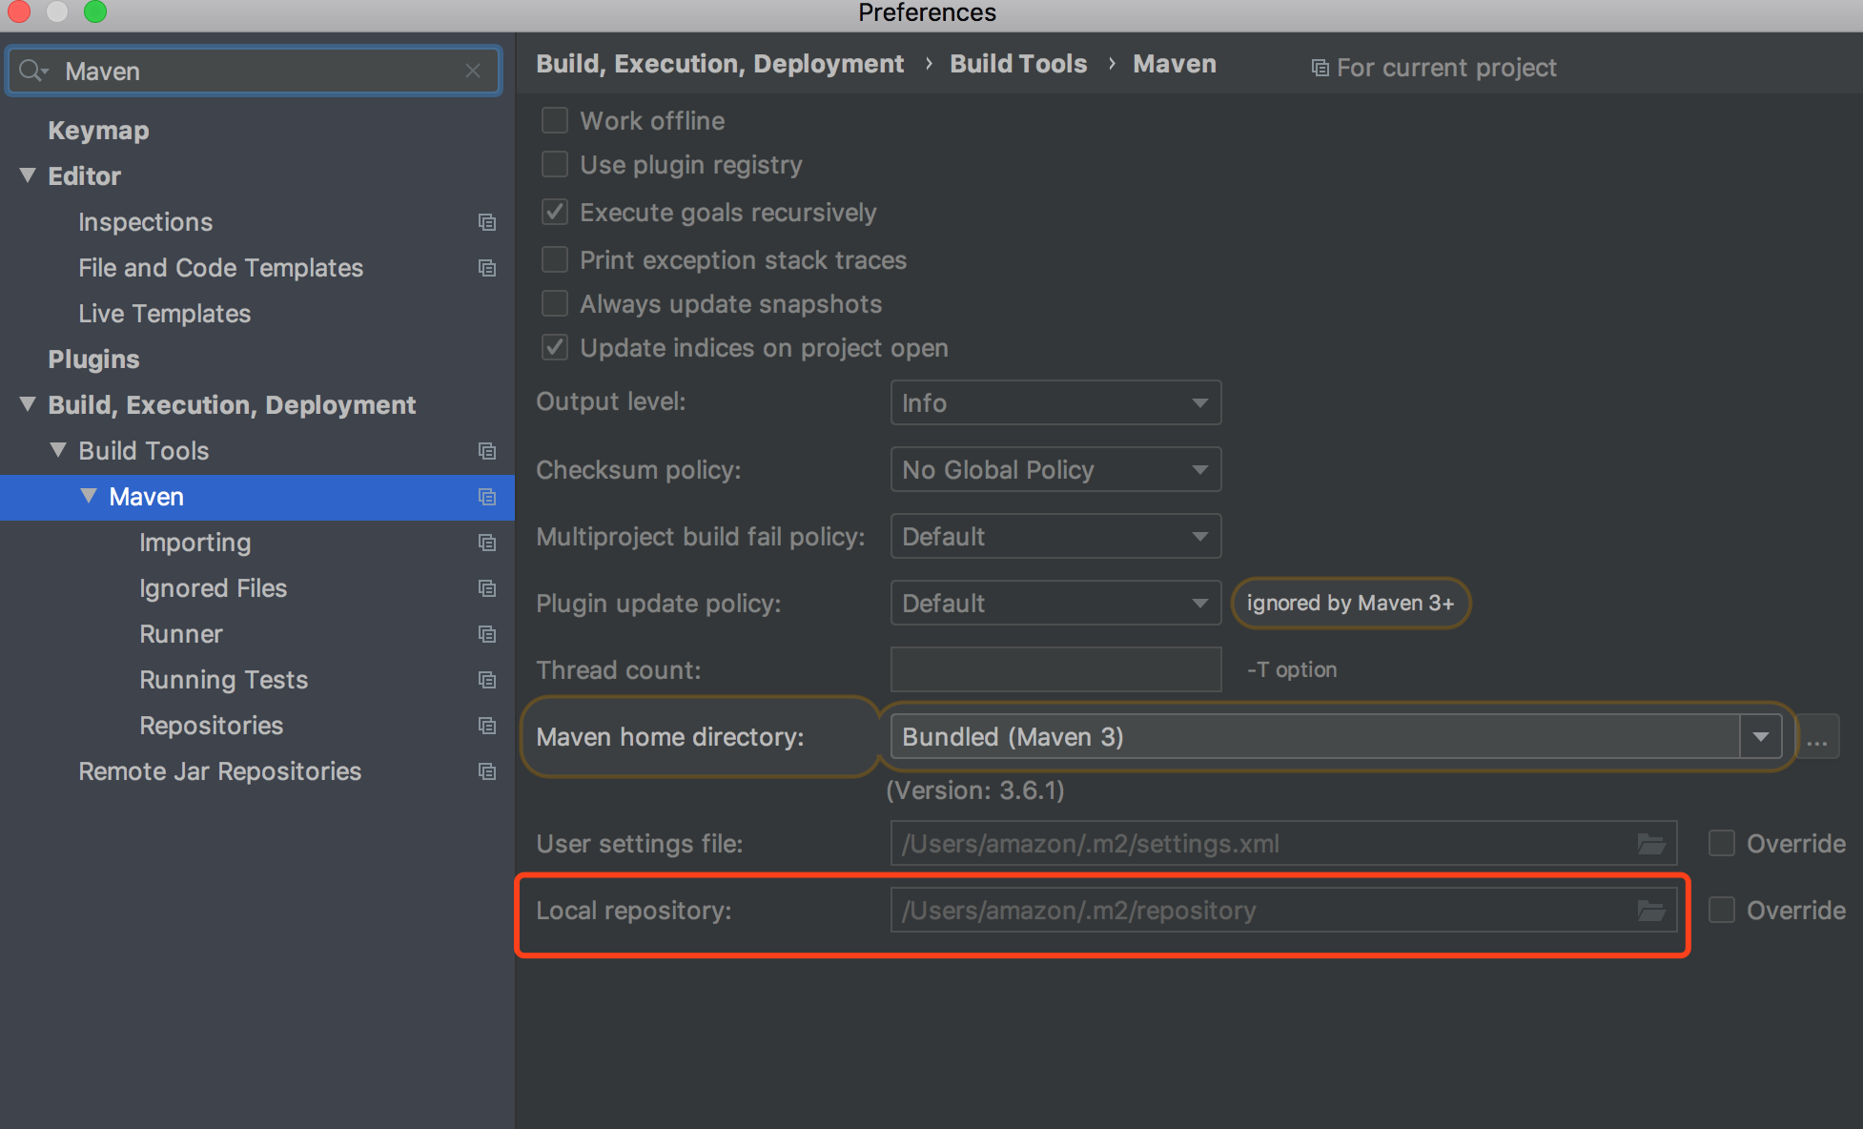Click the project-level icon beside Inspections

tap(487, 222)
